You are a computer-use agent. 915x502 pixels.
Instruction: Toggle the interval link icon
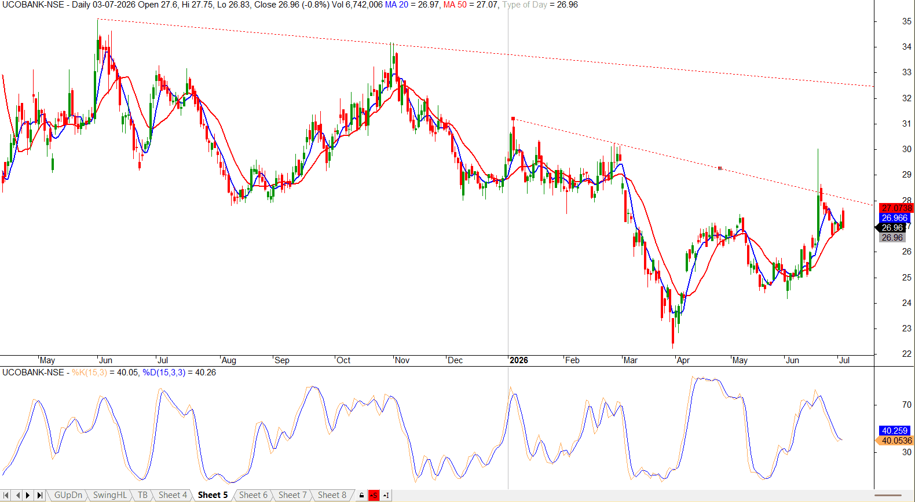click(x=386, y=495)
